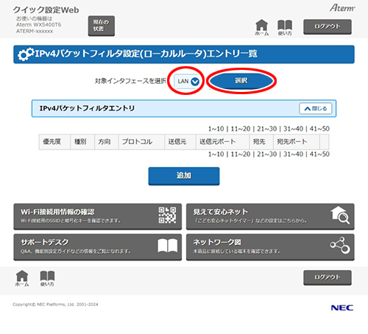Image resolution: width=368 pixels, height=334 pixels.
Task: Click the bottom ログアウト button
Action: pyautogui.click(x=328, y=277)
